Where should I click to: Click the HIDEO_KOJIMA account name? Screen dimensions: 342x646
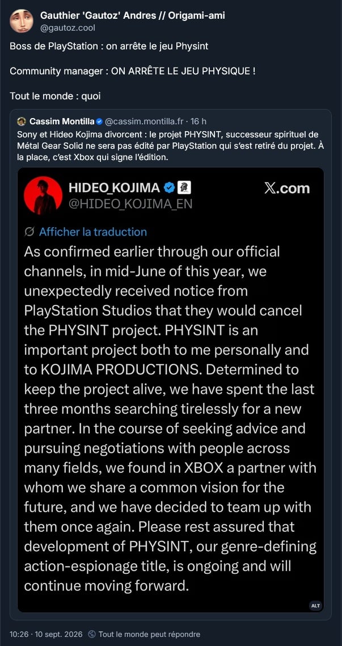tap(115, 188)
